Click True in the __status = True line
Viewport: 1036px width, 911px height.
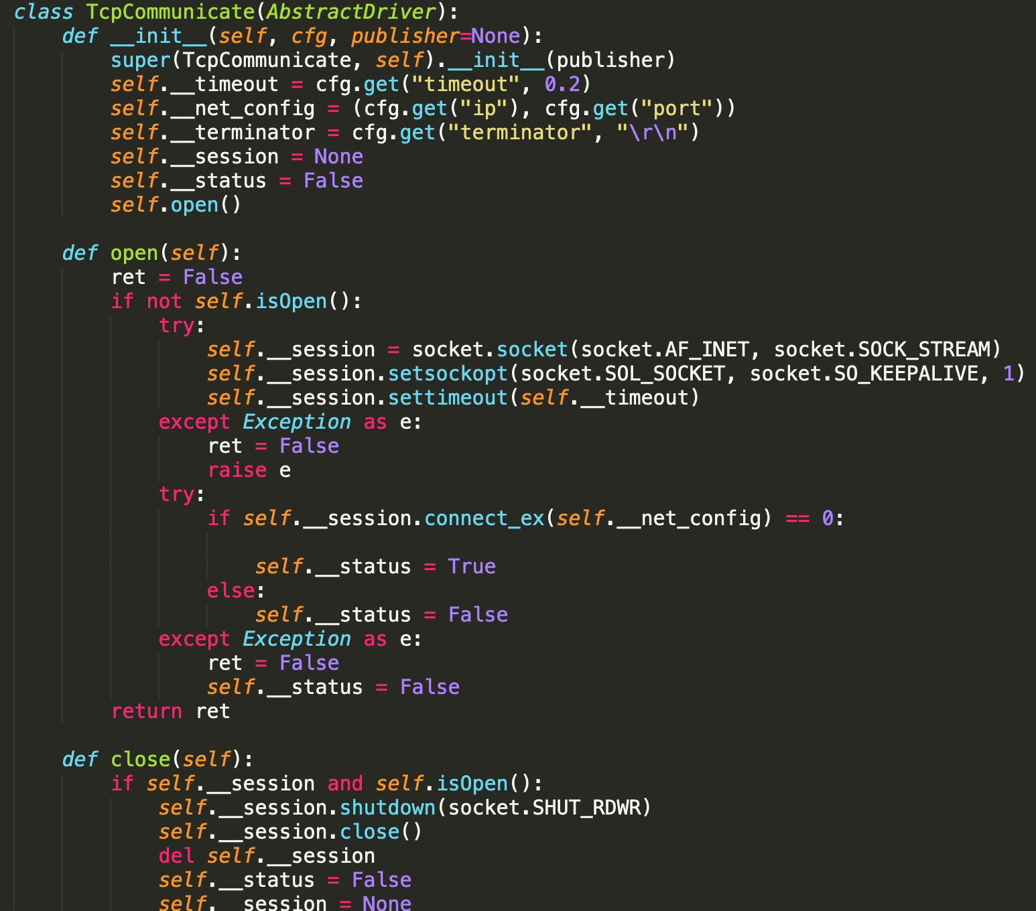coord(472,567)
